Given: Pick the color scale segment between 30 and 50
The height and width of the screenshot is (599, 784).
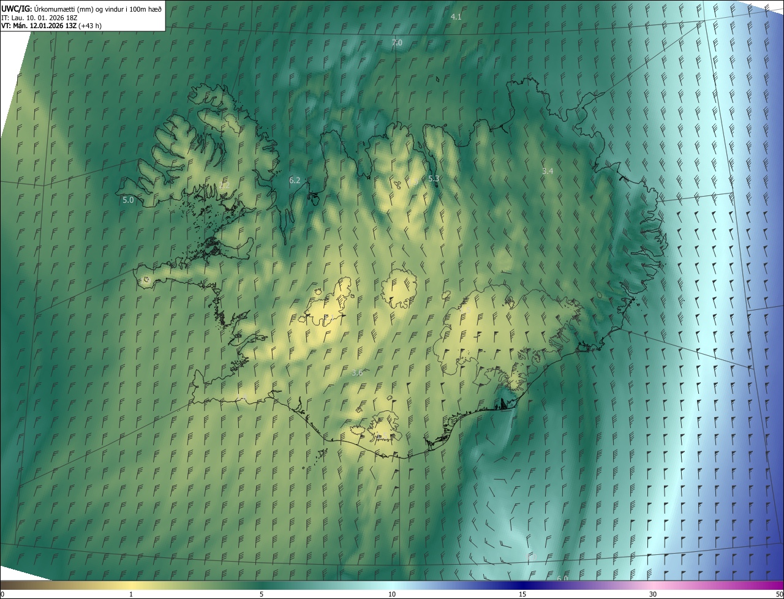Looking at the screenshot, I should (x=718, y=586).
